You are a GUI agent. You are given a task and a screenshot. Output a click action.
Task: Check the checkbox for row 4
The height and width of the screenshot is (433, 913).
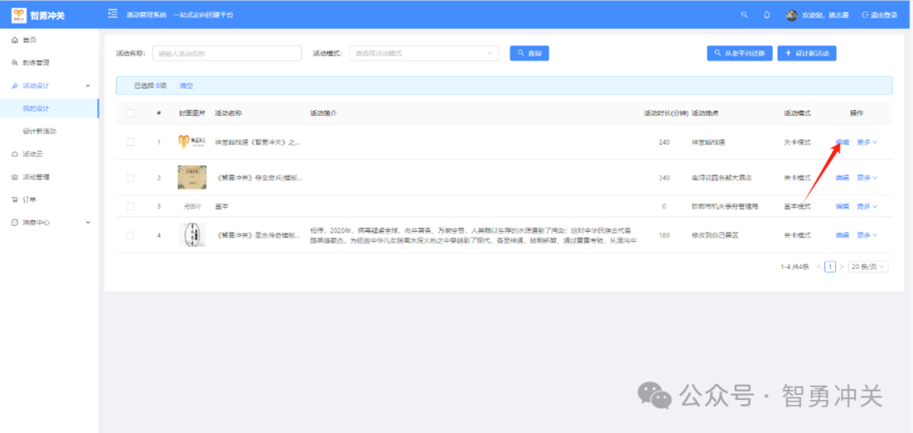point(130,235)
